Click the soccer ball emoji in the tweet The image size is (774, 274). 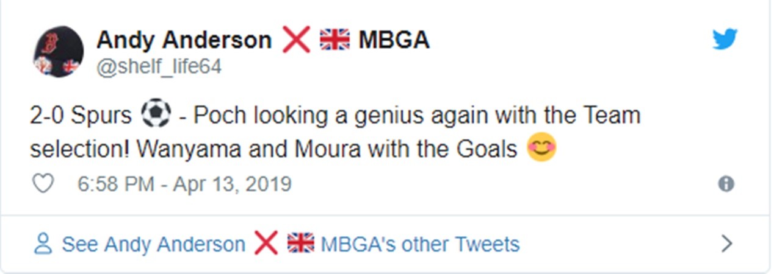(x=155, y=114)
